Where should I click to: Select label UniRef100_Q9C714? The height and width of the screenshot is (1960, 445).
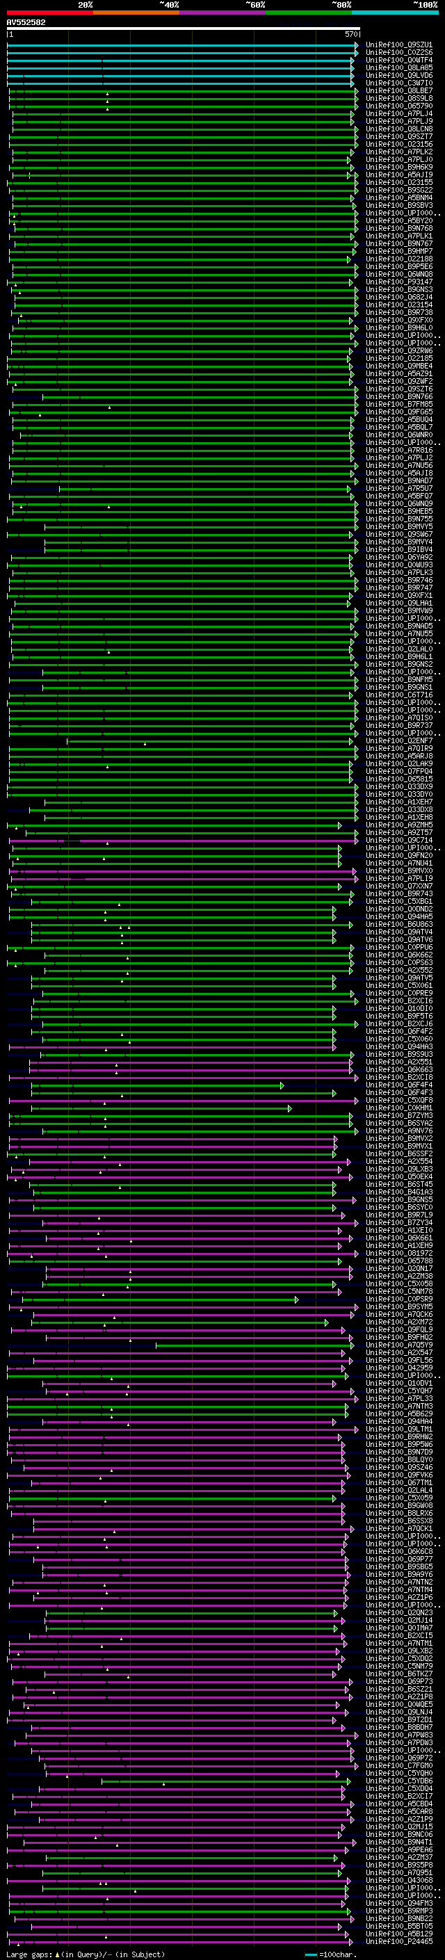[x=398, y=840]
